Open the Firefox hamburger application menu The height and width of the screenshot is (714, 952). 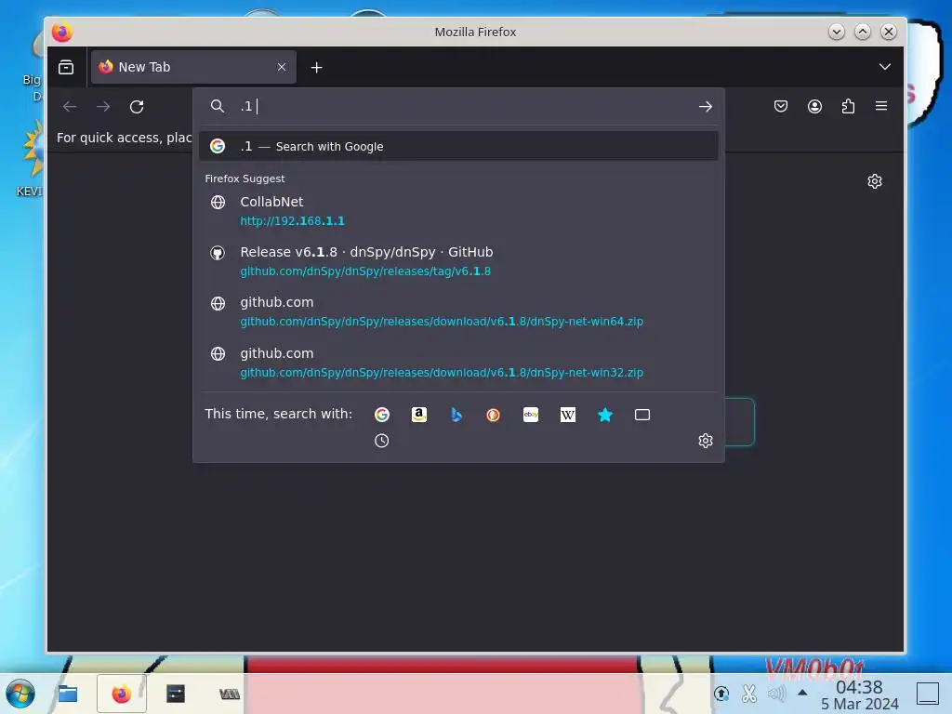pyautogui.click(x=881, y=106)
